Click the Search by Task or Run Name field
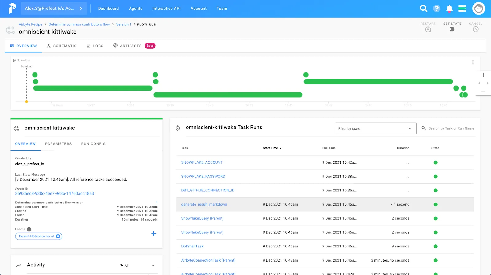This screenshot has height=275, width=491. tap(451, 128)
